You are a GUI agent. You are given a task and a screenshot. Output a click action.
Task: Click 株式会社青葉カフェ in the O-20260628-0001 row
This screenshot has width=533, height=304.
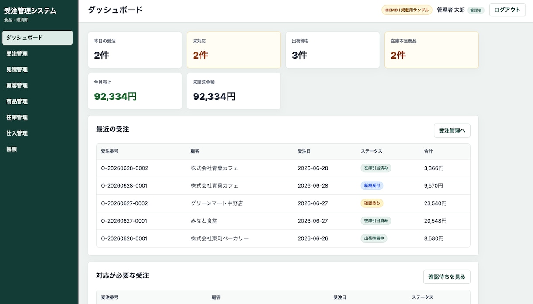click(x=215, y=185)
